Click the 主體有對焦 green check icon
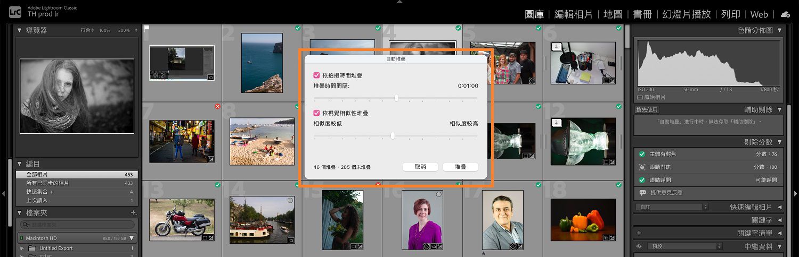The image size is (799, 257). [x=642, y=154]
